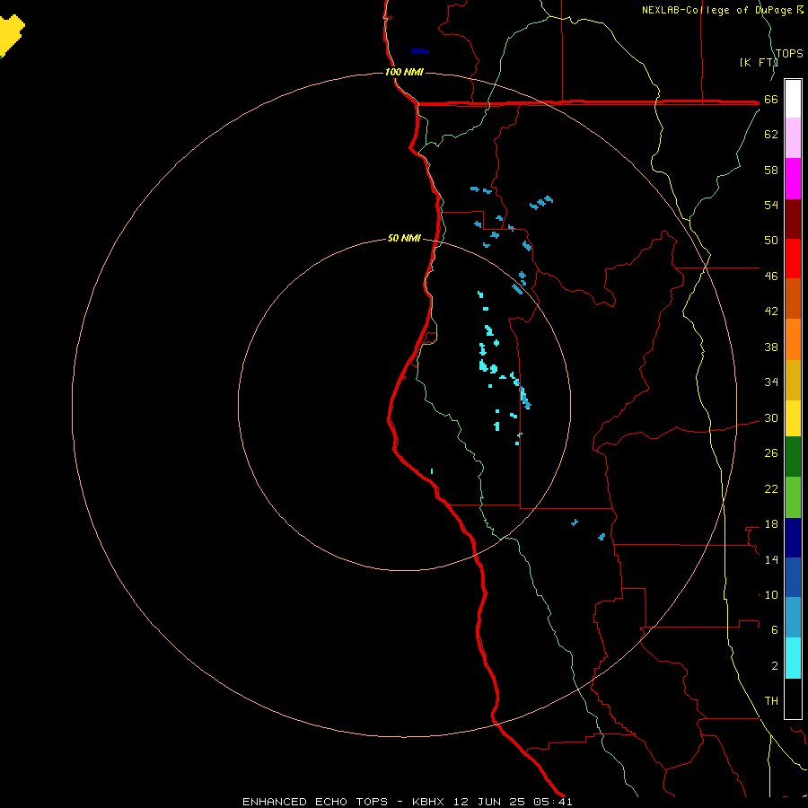This screenshot has width=808, height=808.
Task: Click the legend value '42'
Action: pyautogui.click(x=771, y=311)
